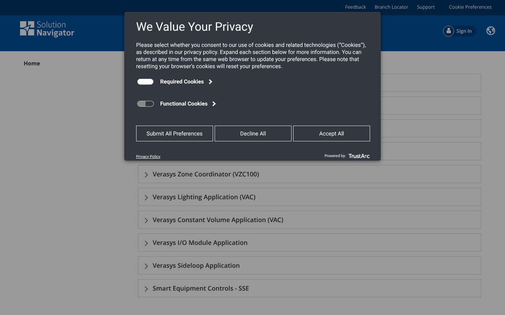
Task: Toggle Required Cookies off
Action: click(x=145, y=82)
